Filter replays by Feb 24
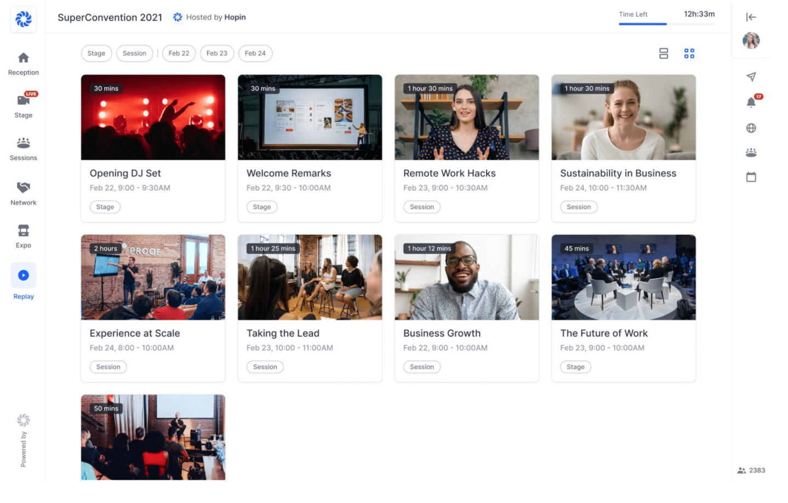This screenshot has width=788, height=503. 255,53
